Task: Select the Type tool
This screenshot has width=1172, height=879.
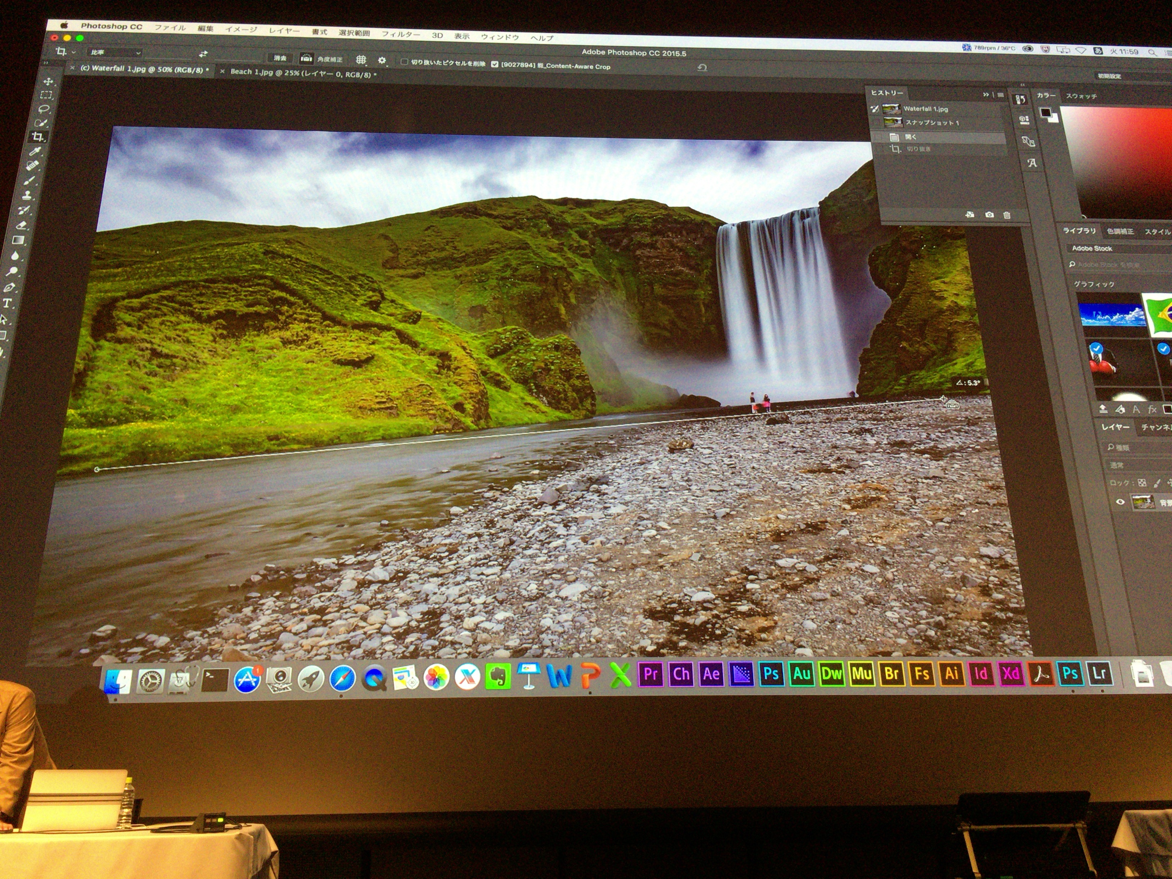Action: (x=8, y=304)
